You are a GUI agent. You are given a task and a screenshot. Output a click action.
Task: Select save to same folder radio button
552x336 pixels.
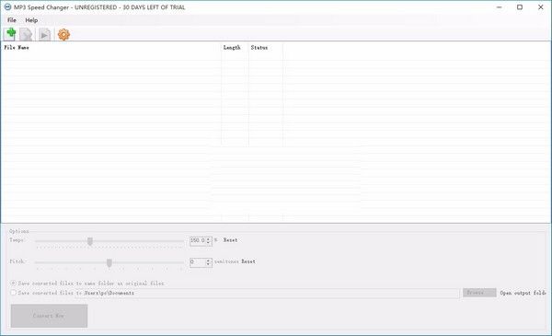14,283
